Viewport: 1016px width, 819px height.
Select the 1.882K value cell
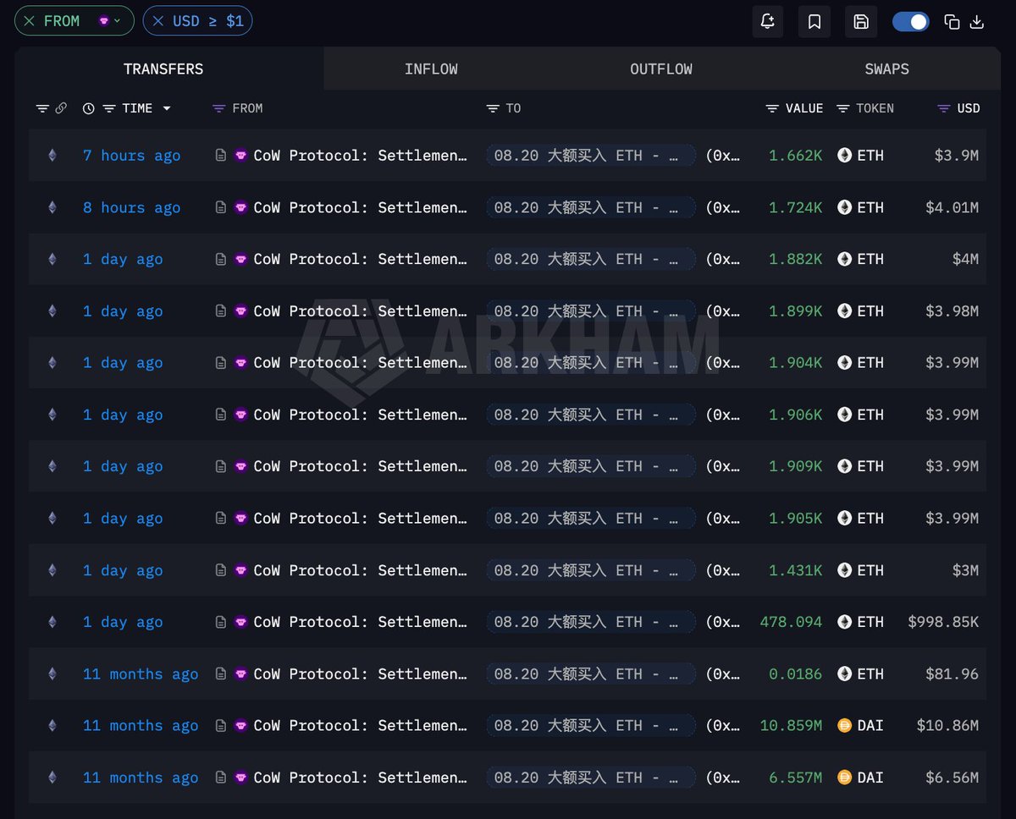(x=795, y=259)
